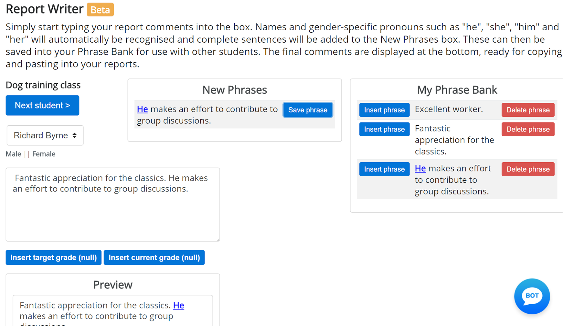Save the new phrase to bank
The image size is (563, 326).
click(308, 110)
